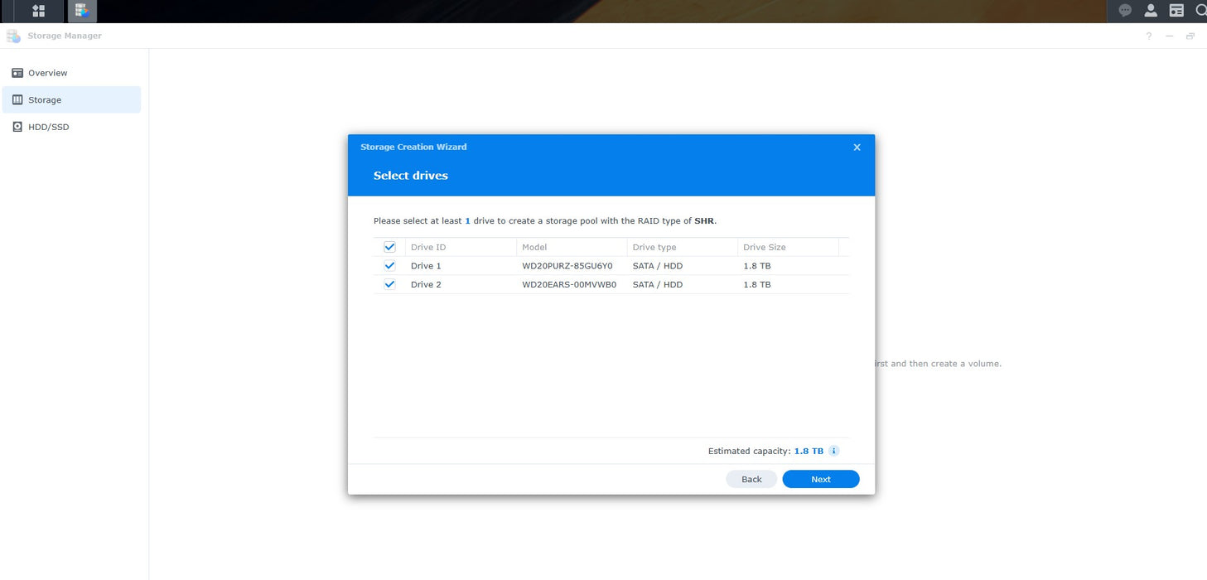Image resolution: width=1207 pixels, height=580 pixels.
Task: Open the HDD/SSD section
Action: [x=49, y=127]
